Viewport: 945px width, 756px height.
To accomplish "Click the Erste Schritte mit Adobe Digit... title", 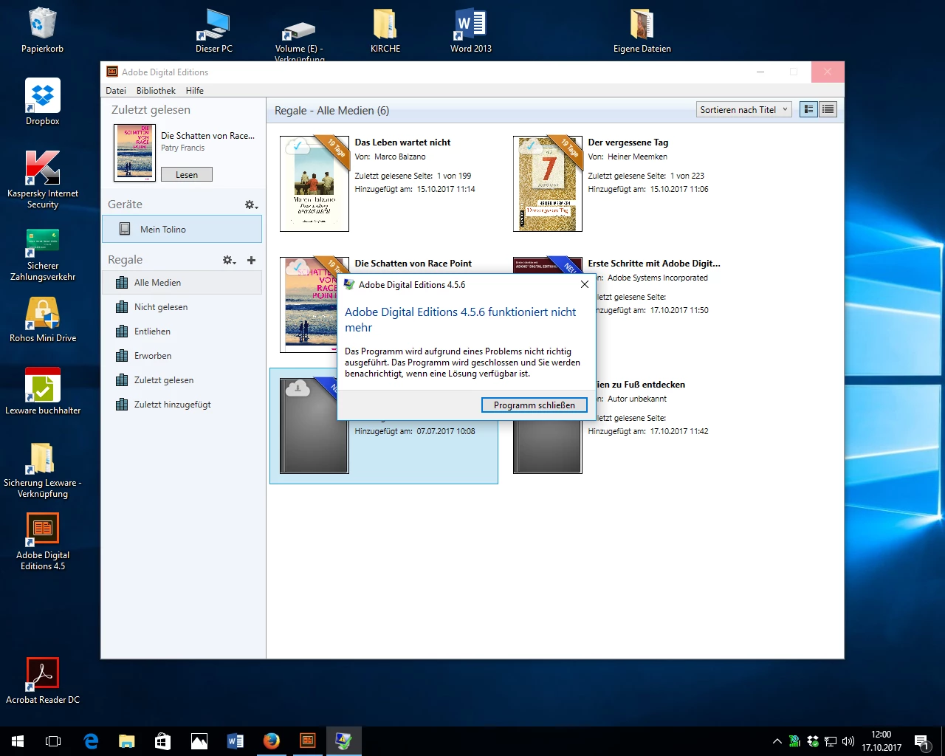I will 654,263.
